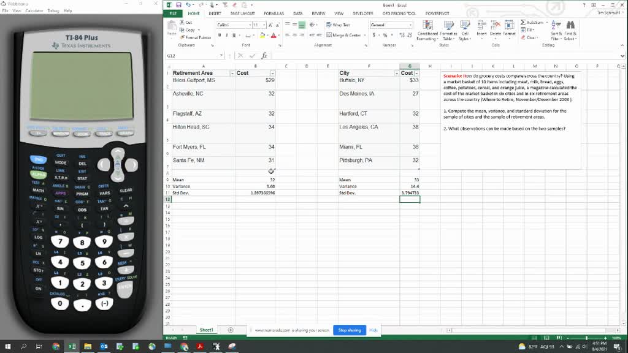Open Conditional Formatting in the Styles group
628x353 pixels.
click(427, 31)
